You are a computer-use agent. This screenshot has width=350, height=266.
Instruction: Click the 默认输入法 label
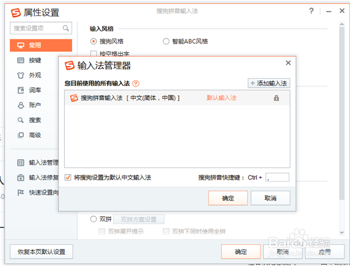(222, 97)
